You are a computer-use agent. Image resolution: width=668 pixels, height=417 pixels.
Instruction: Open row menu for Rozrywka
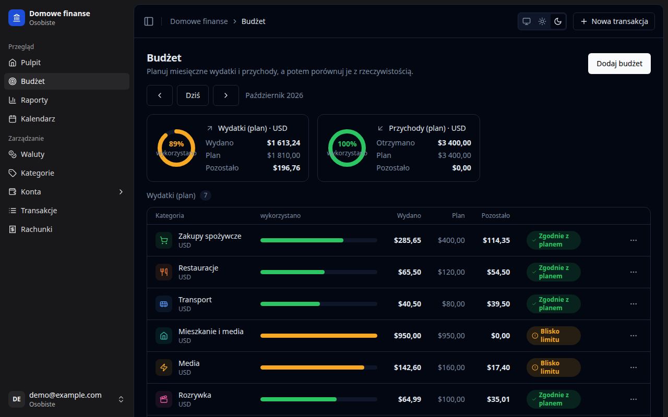634,399
